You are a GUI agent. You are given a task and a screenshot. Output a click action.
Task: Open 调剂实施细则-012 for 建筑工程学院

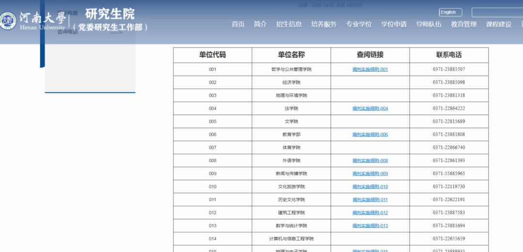pyautogui.click(x=370, y=213)
